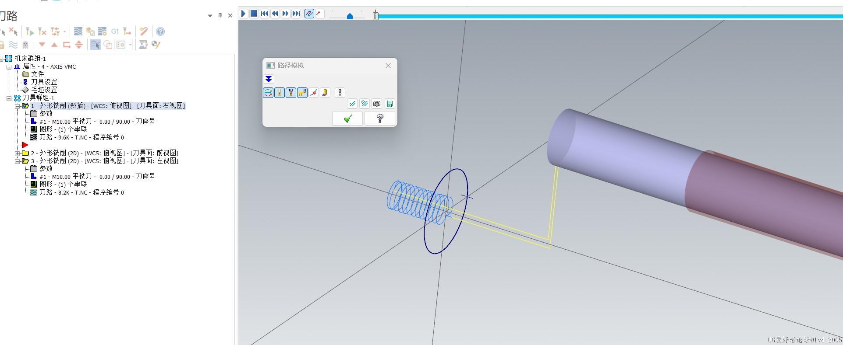Jump to the end of the toolpath
This screenshot has height=345, width=843.
point(296,14)
